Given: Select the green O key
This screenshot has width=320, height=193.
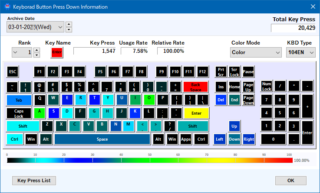Looking at the screenshot, I should [149, 100].
